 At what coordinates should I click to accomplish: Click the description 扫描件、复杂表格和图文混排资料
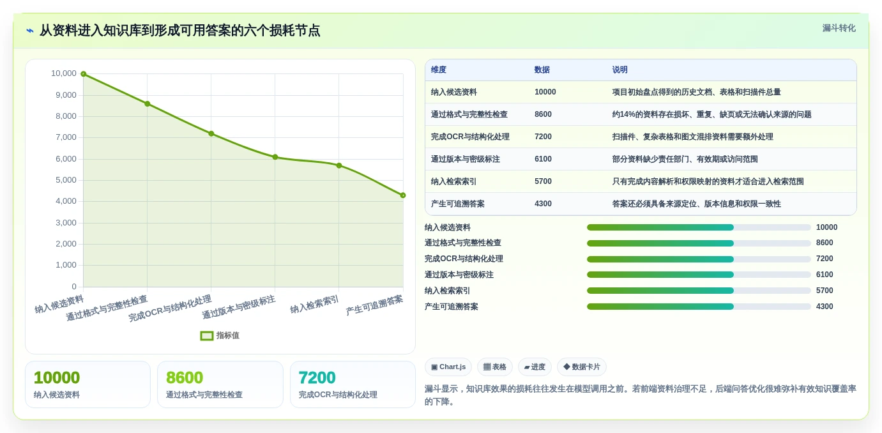click(693, 137)
